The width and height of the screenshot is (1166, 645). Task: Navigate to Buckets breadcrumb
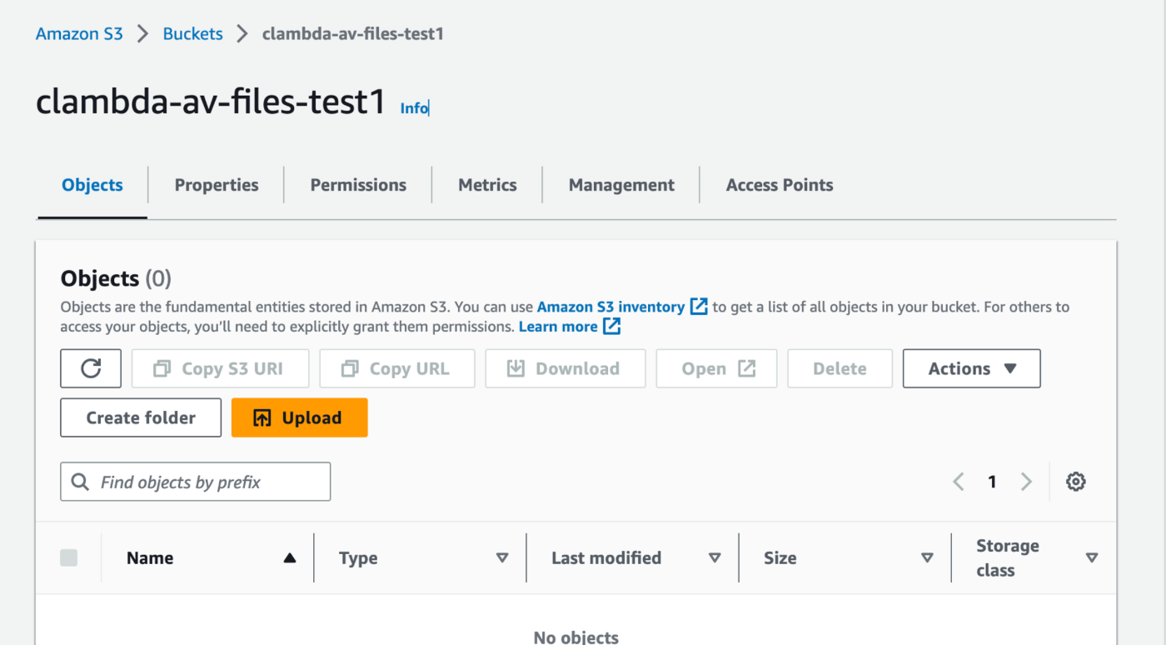pos(192,34)
